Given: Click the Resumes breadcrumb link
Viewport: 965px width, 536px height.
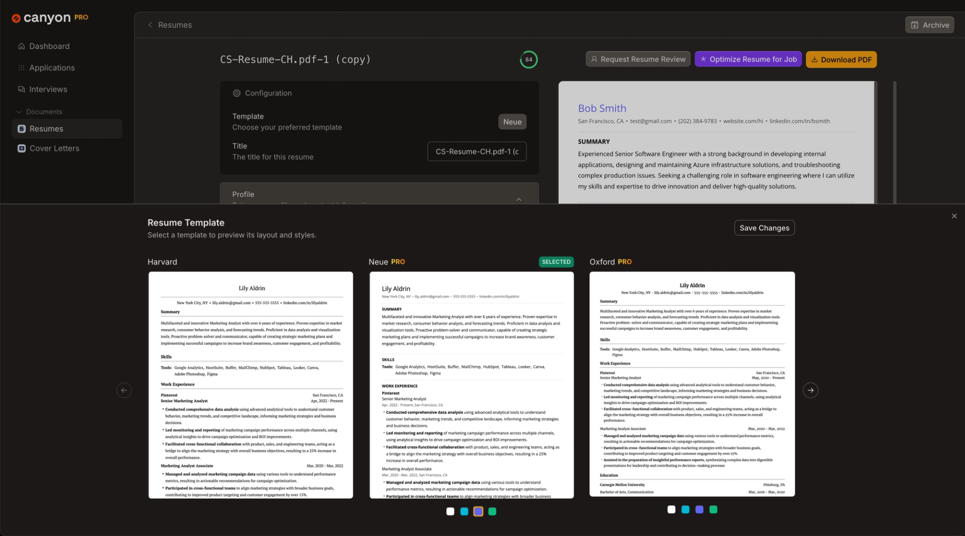Looking at the screenshot, I should [x=175, y=25].
